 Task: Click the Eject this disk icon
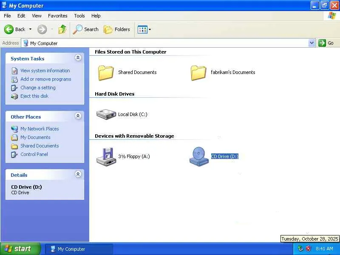14,96
